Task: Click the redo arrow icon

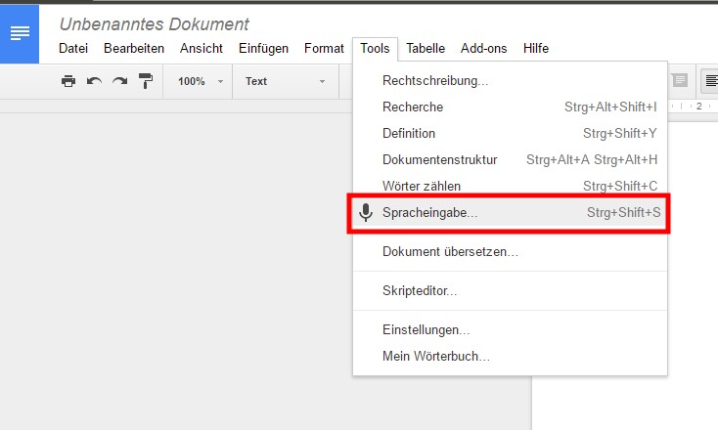Action: (120, 81)
